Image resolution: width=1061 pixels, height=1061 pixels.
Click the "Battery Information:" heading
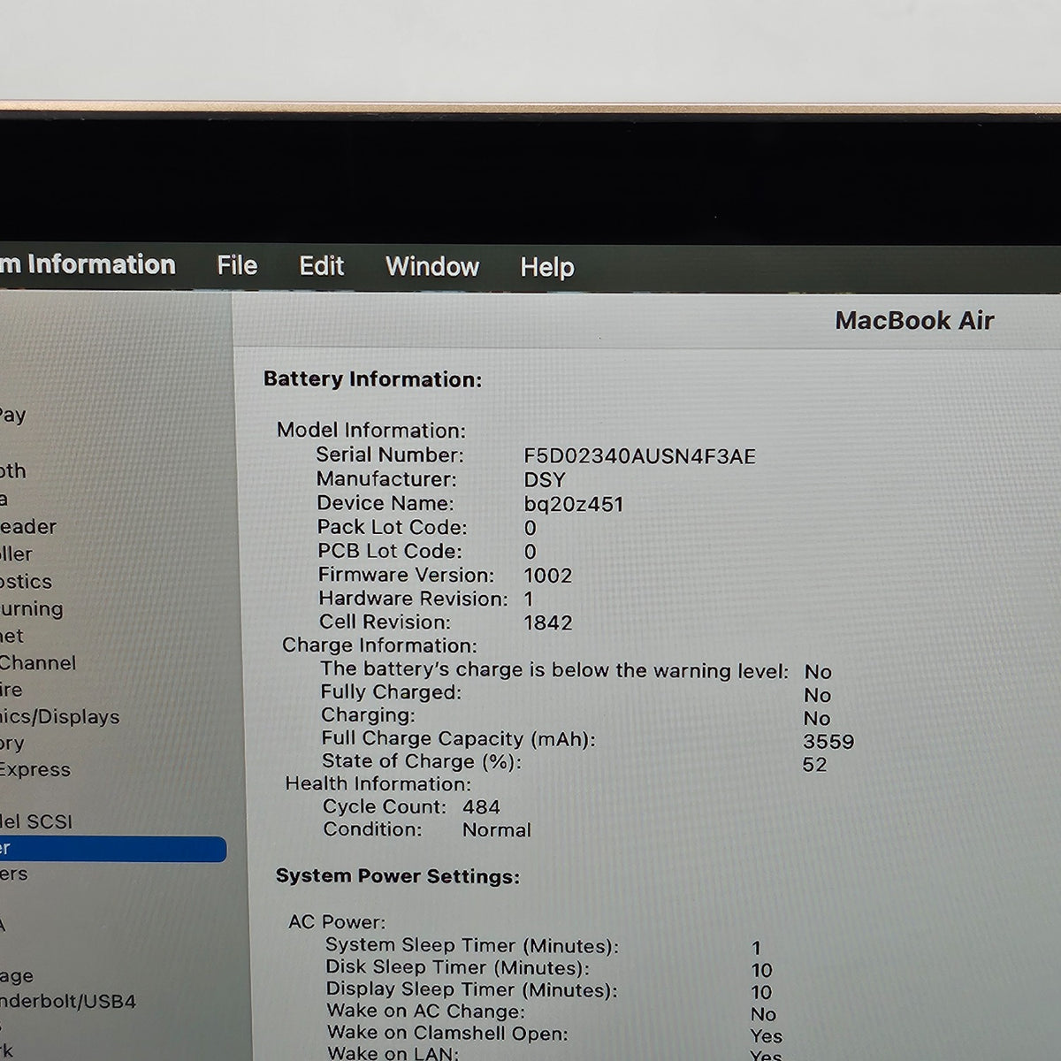click(372, 379)
